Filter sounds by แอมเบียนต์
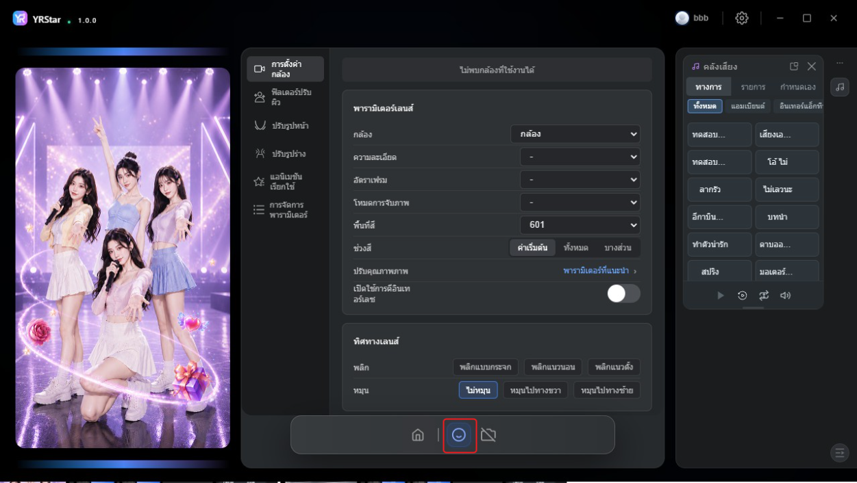 click(x=747, y=106)
